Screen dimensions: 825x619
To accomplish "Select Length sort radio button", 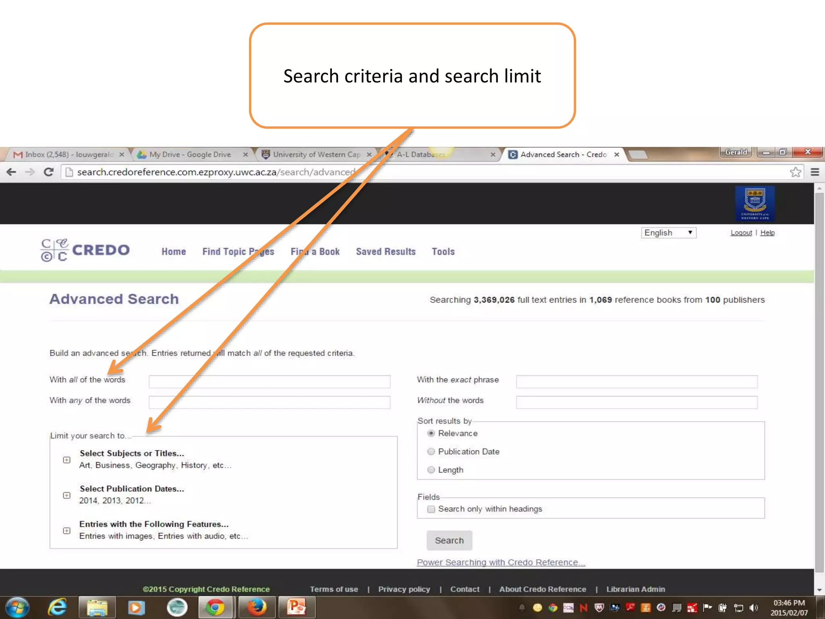I will (431, 470).
